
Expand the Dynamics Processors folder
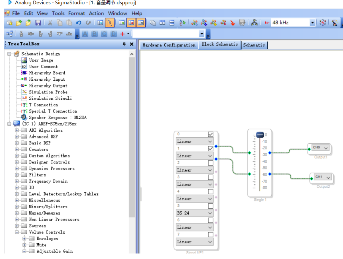(x=17, y=168)
